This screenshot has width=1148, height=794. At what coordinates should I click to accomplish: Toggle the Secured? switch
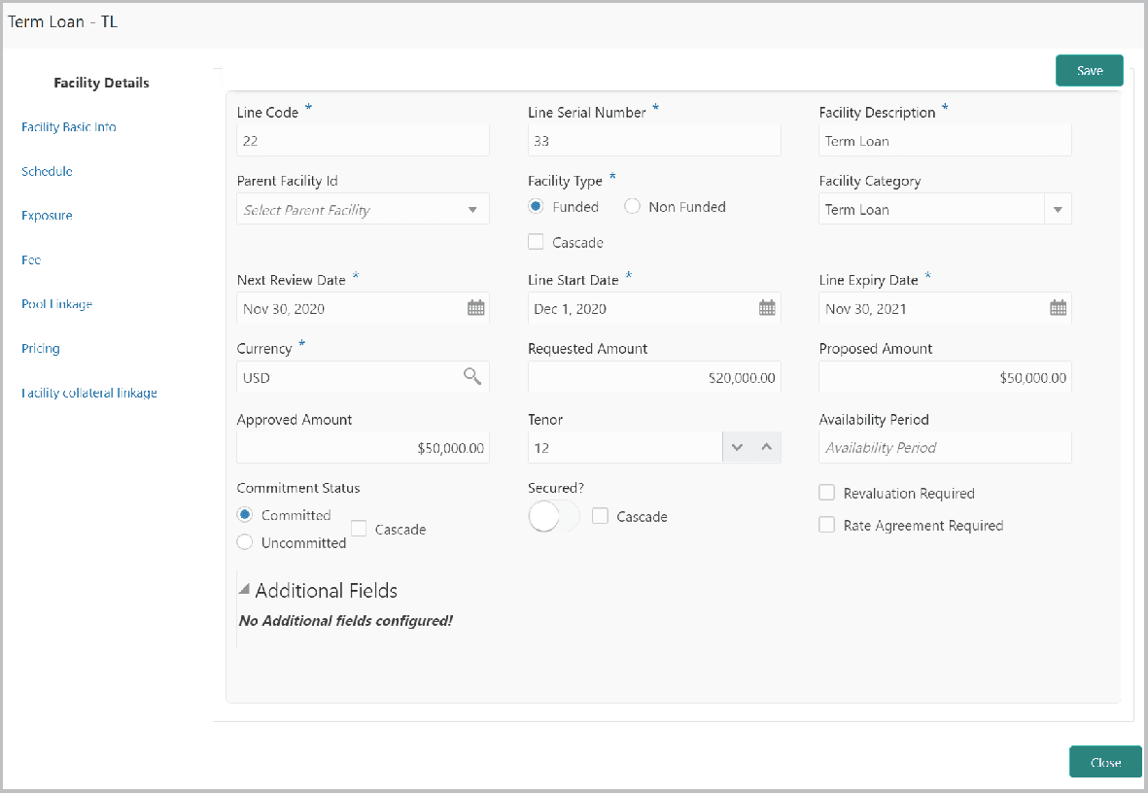pos(552,516)
